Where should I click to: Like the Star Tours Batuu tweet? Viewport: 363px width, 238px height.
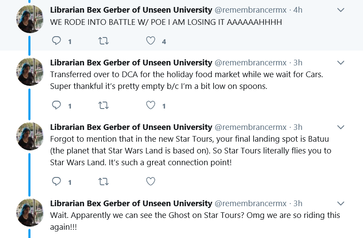coord(150,181)
